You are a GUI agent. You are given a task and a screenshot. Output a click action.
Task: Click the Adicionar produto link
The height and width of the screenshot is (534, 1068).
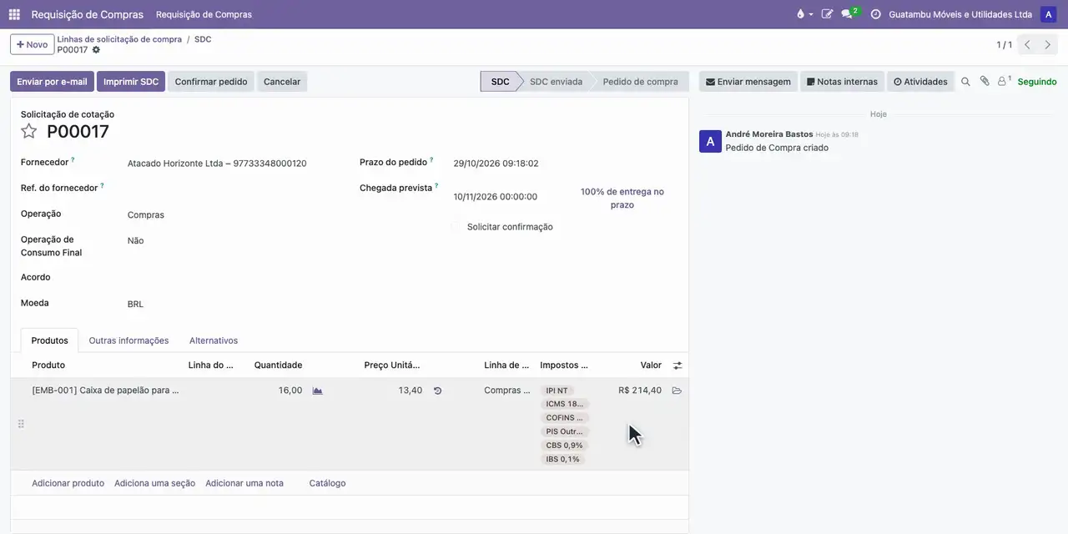click(68, 483)
